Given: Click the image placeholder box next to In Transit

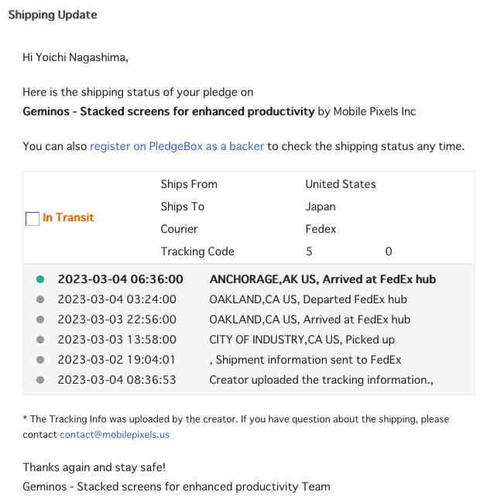Looking at the screenshot, I should (33, 219).
